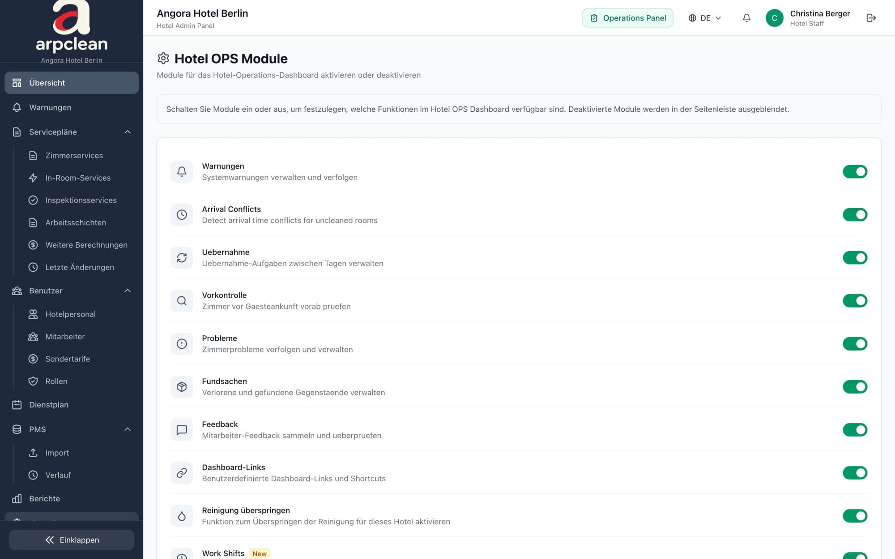895x559 pixels.
Task: Turn off the Feedback module toggle
Action: 855,430
